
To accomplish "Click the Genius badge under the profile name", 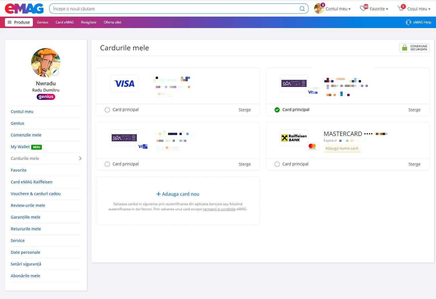I will [46, 97].
